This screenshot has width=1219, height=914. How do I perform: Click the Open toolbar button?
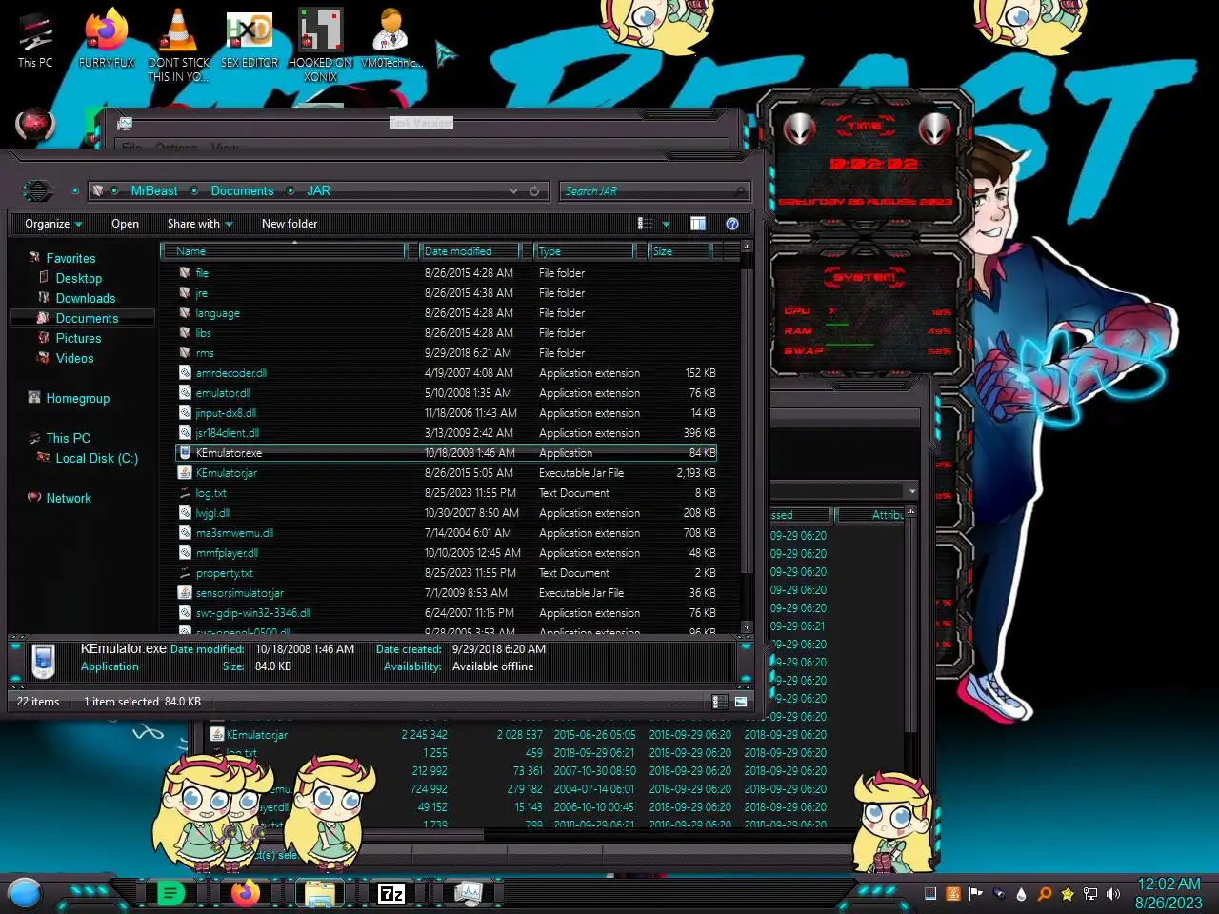125,224
